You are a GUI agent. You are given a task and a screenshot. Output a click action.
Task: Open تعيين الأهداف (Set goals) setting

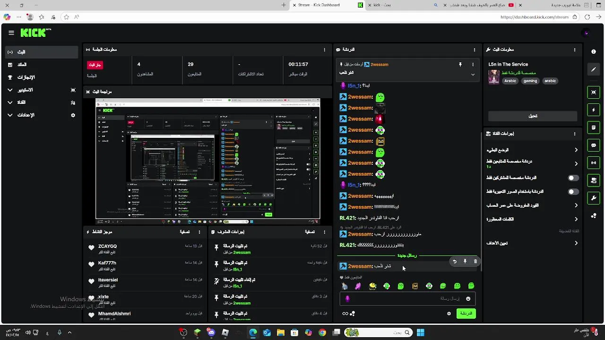click(x=533, y=243)
